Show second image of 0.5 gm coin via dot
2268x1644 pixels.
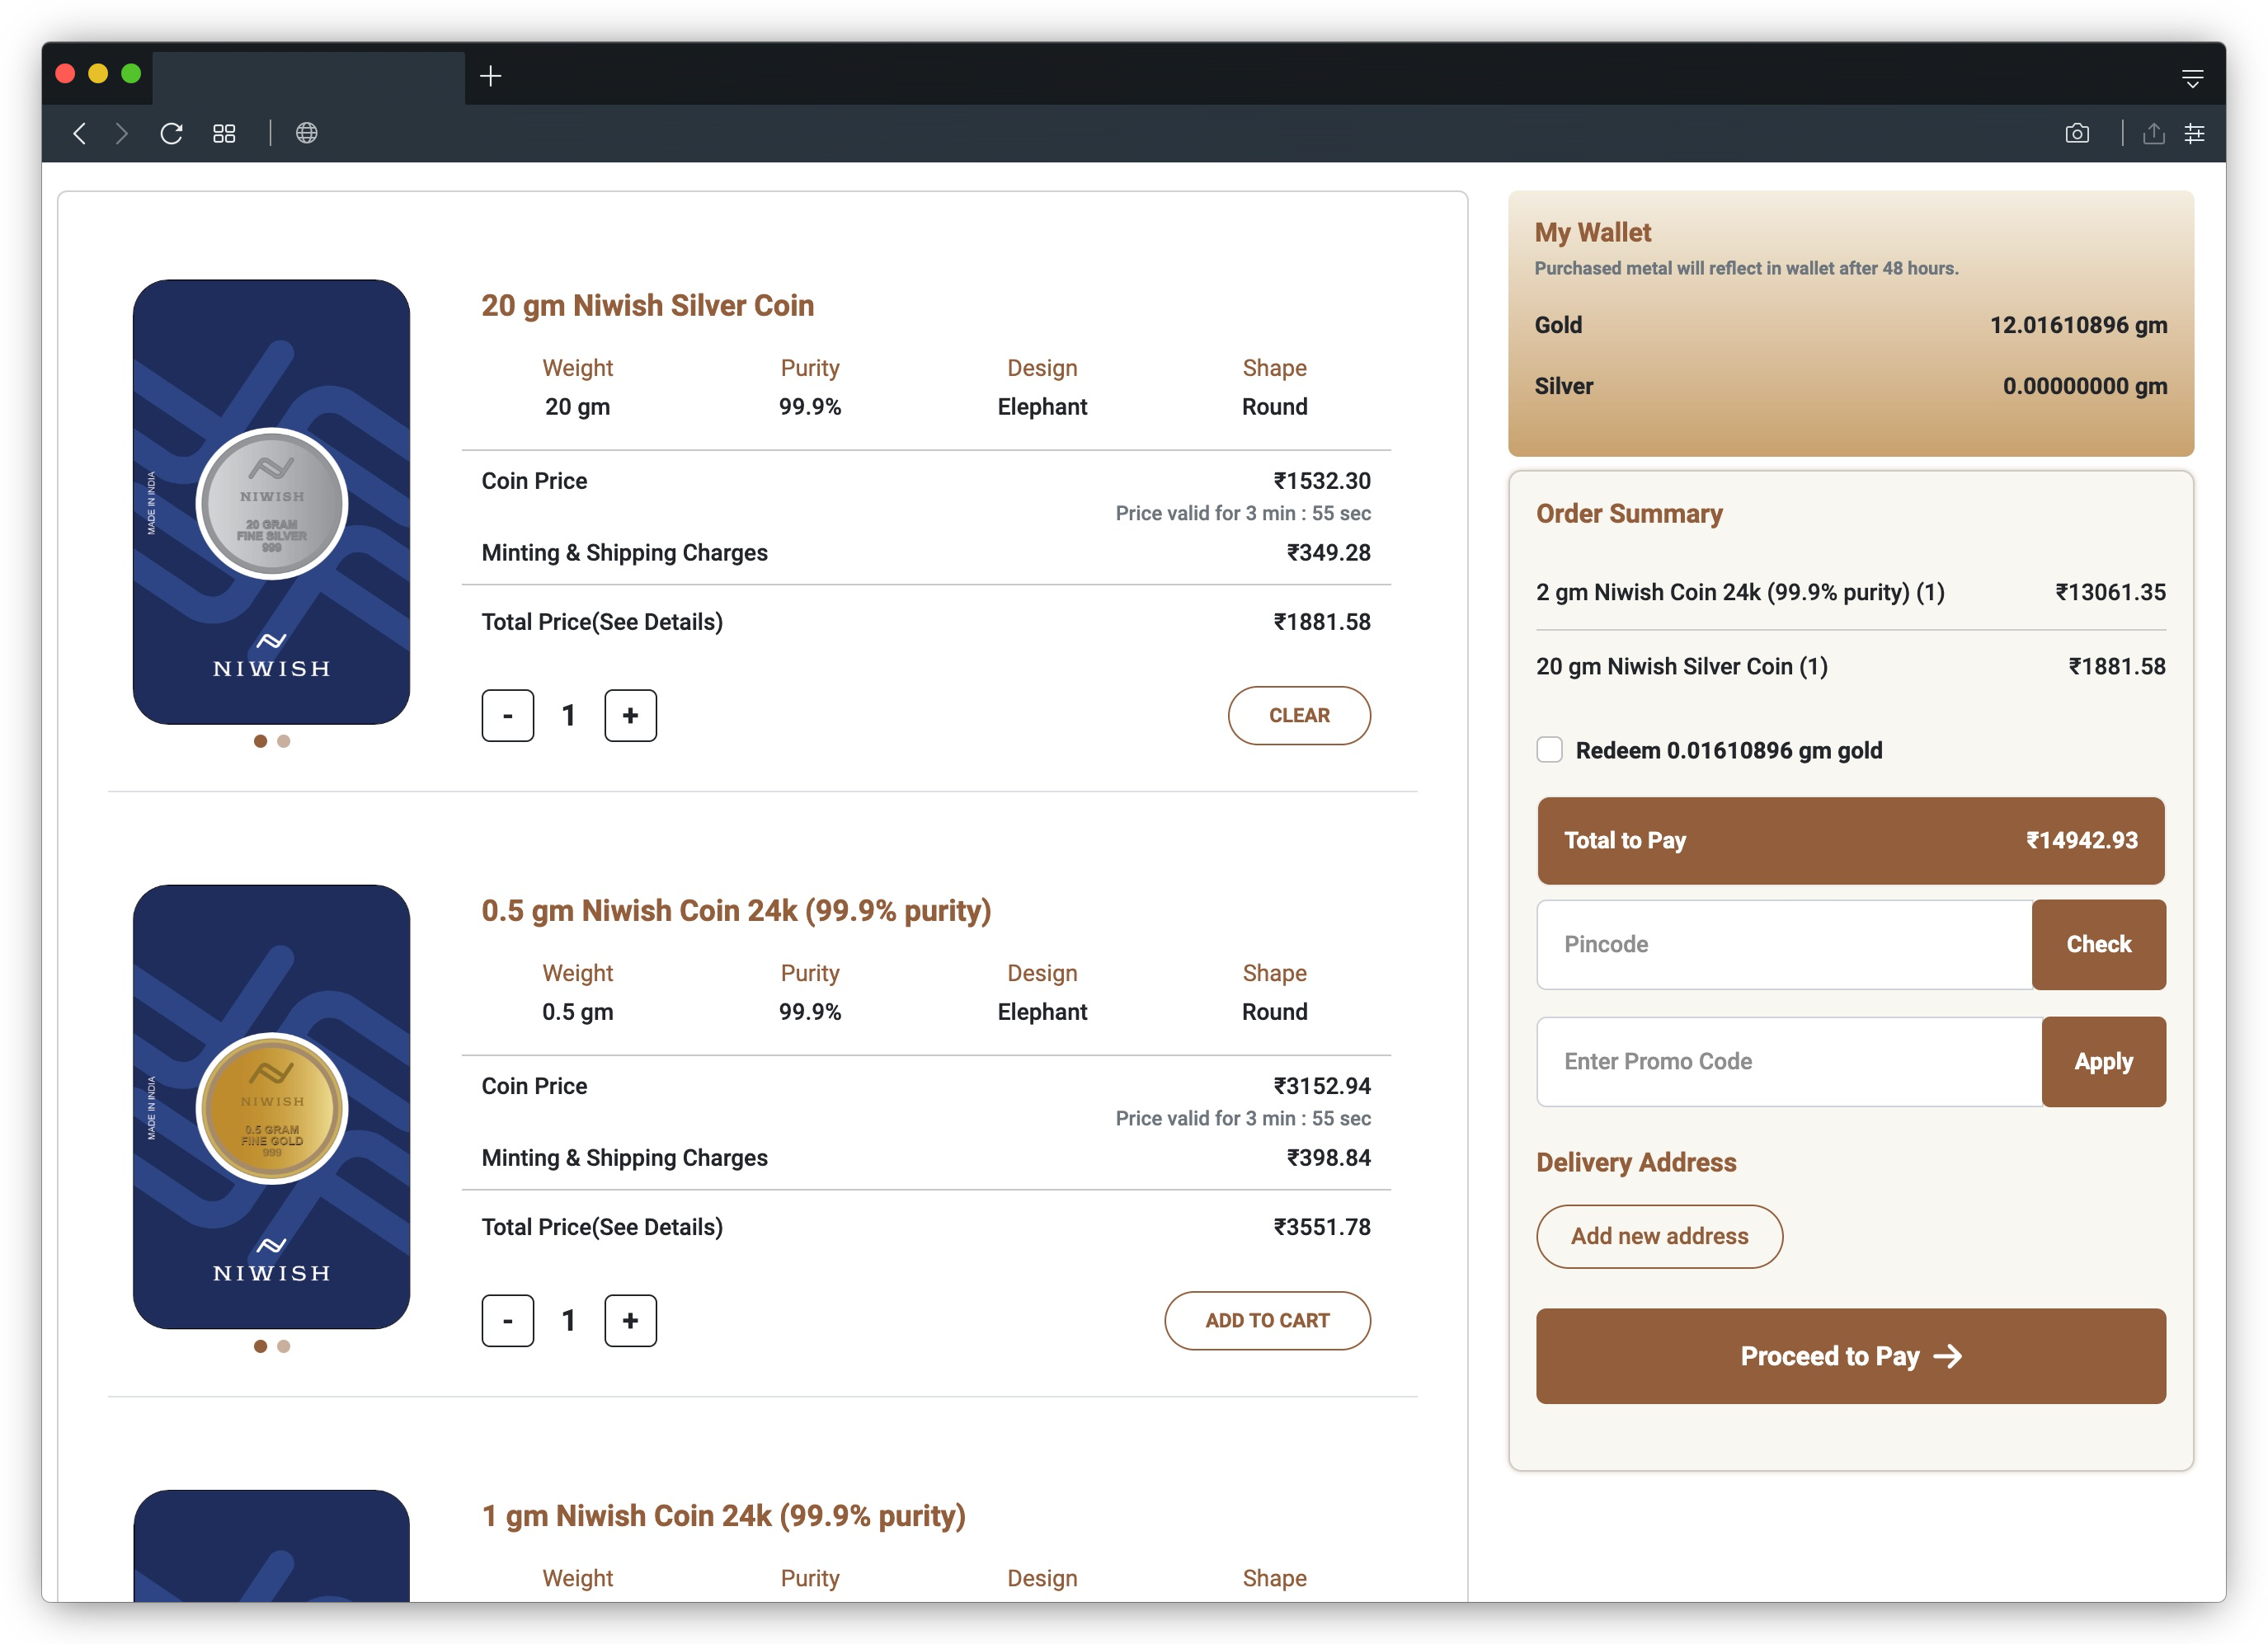coord(284,1346)
